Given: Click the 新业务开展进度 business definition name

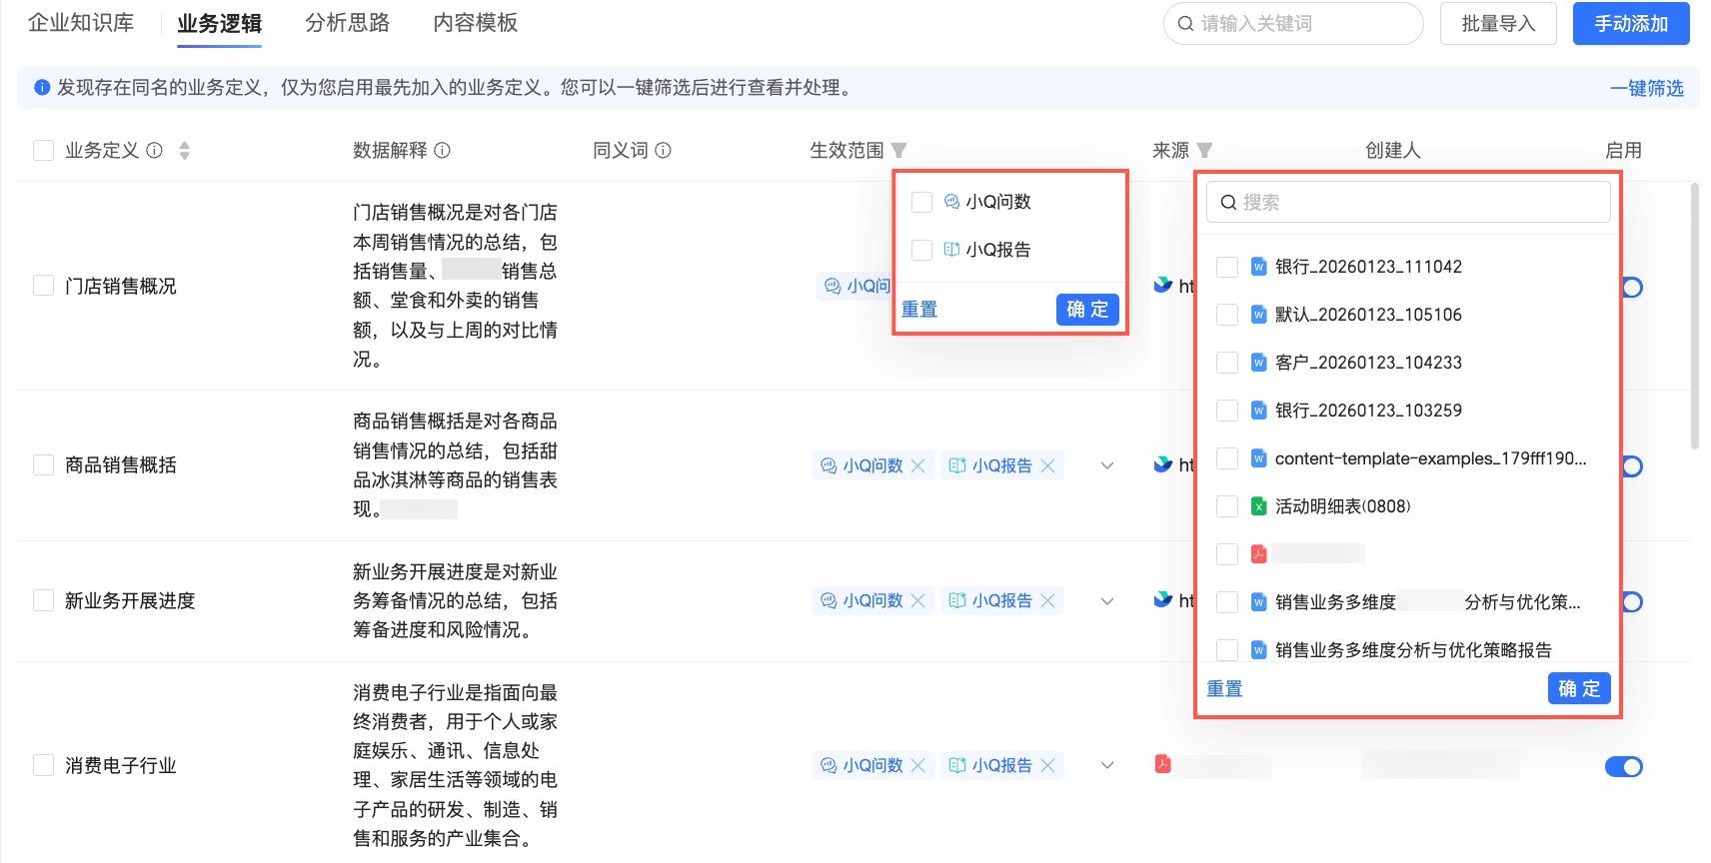Looking at the screenshot, I should pyautogui.click(x=130, y=600).
